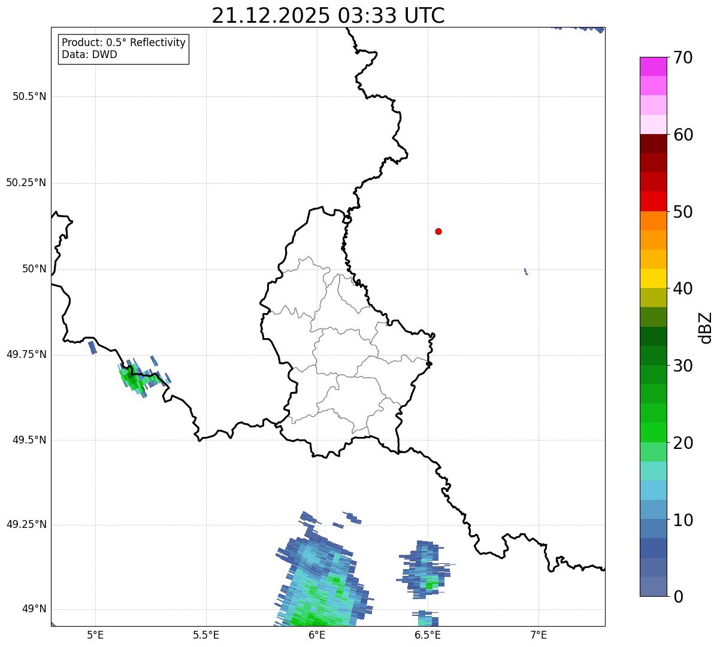
Task: Click the 50.5°N latitude label
Action: tap(29, 96)
